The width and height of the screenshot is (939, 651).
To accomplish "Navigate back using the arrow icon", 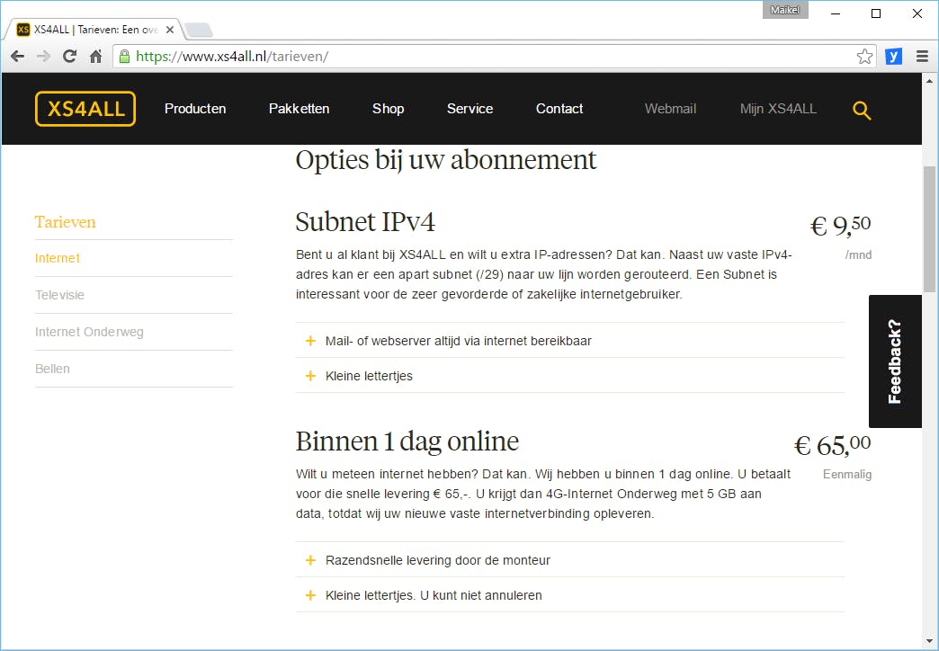I will [16, 55].
